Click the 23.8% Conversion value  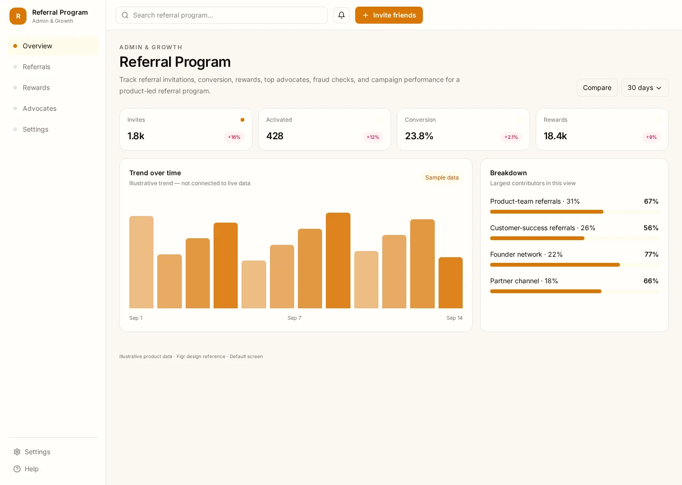click(419, 136)
